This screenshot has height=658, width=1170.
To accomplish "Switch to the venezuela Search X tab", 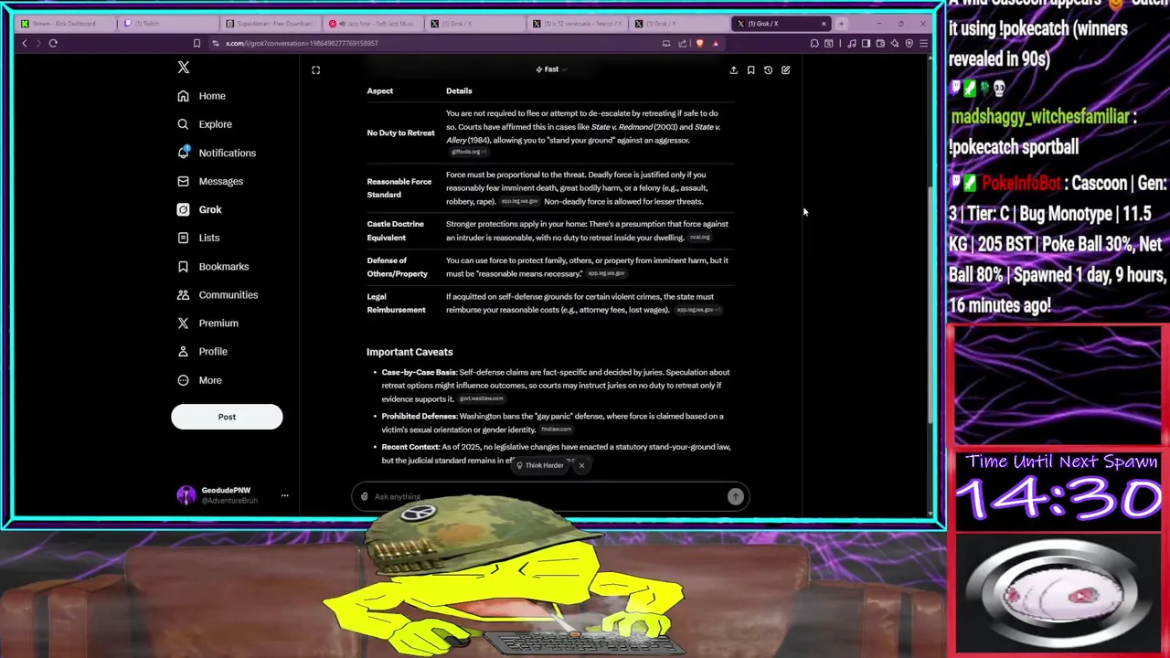I will tap(576, 23).
